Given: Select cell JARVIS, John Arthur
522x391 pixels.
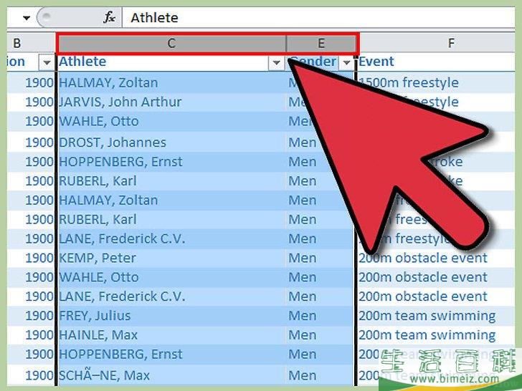Looking at the screenshot, I should [x=171, y=102].
